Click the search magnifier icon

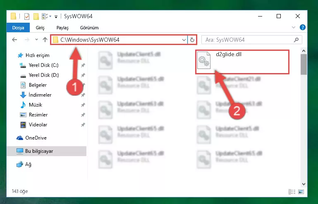(296, 40)
